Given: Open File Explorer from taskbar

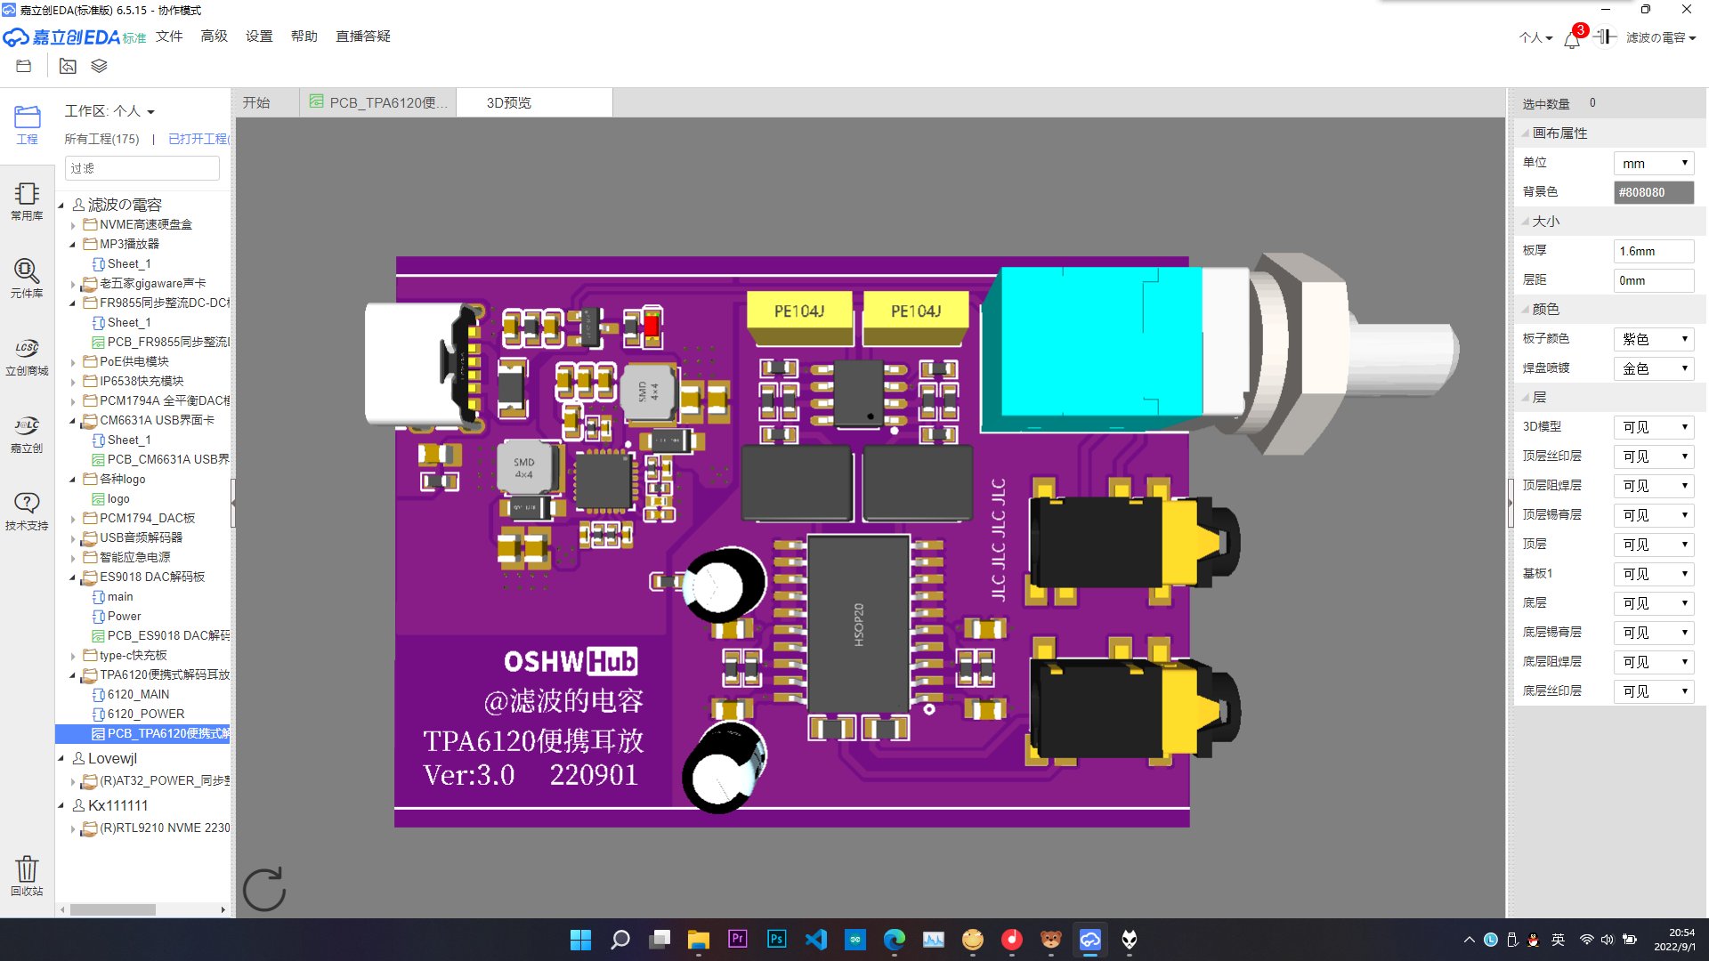Looking at the screenshot, I should [x=698, y=940].
